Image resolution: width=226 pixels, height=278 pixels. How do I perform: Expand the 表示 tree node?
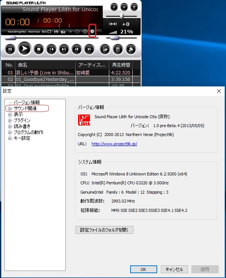(x=10, y=114)
